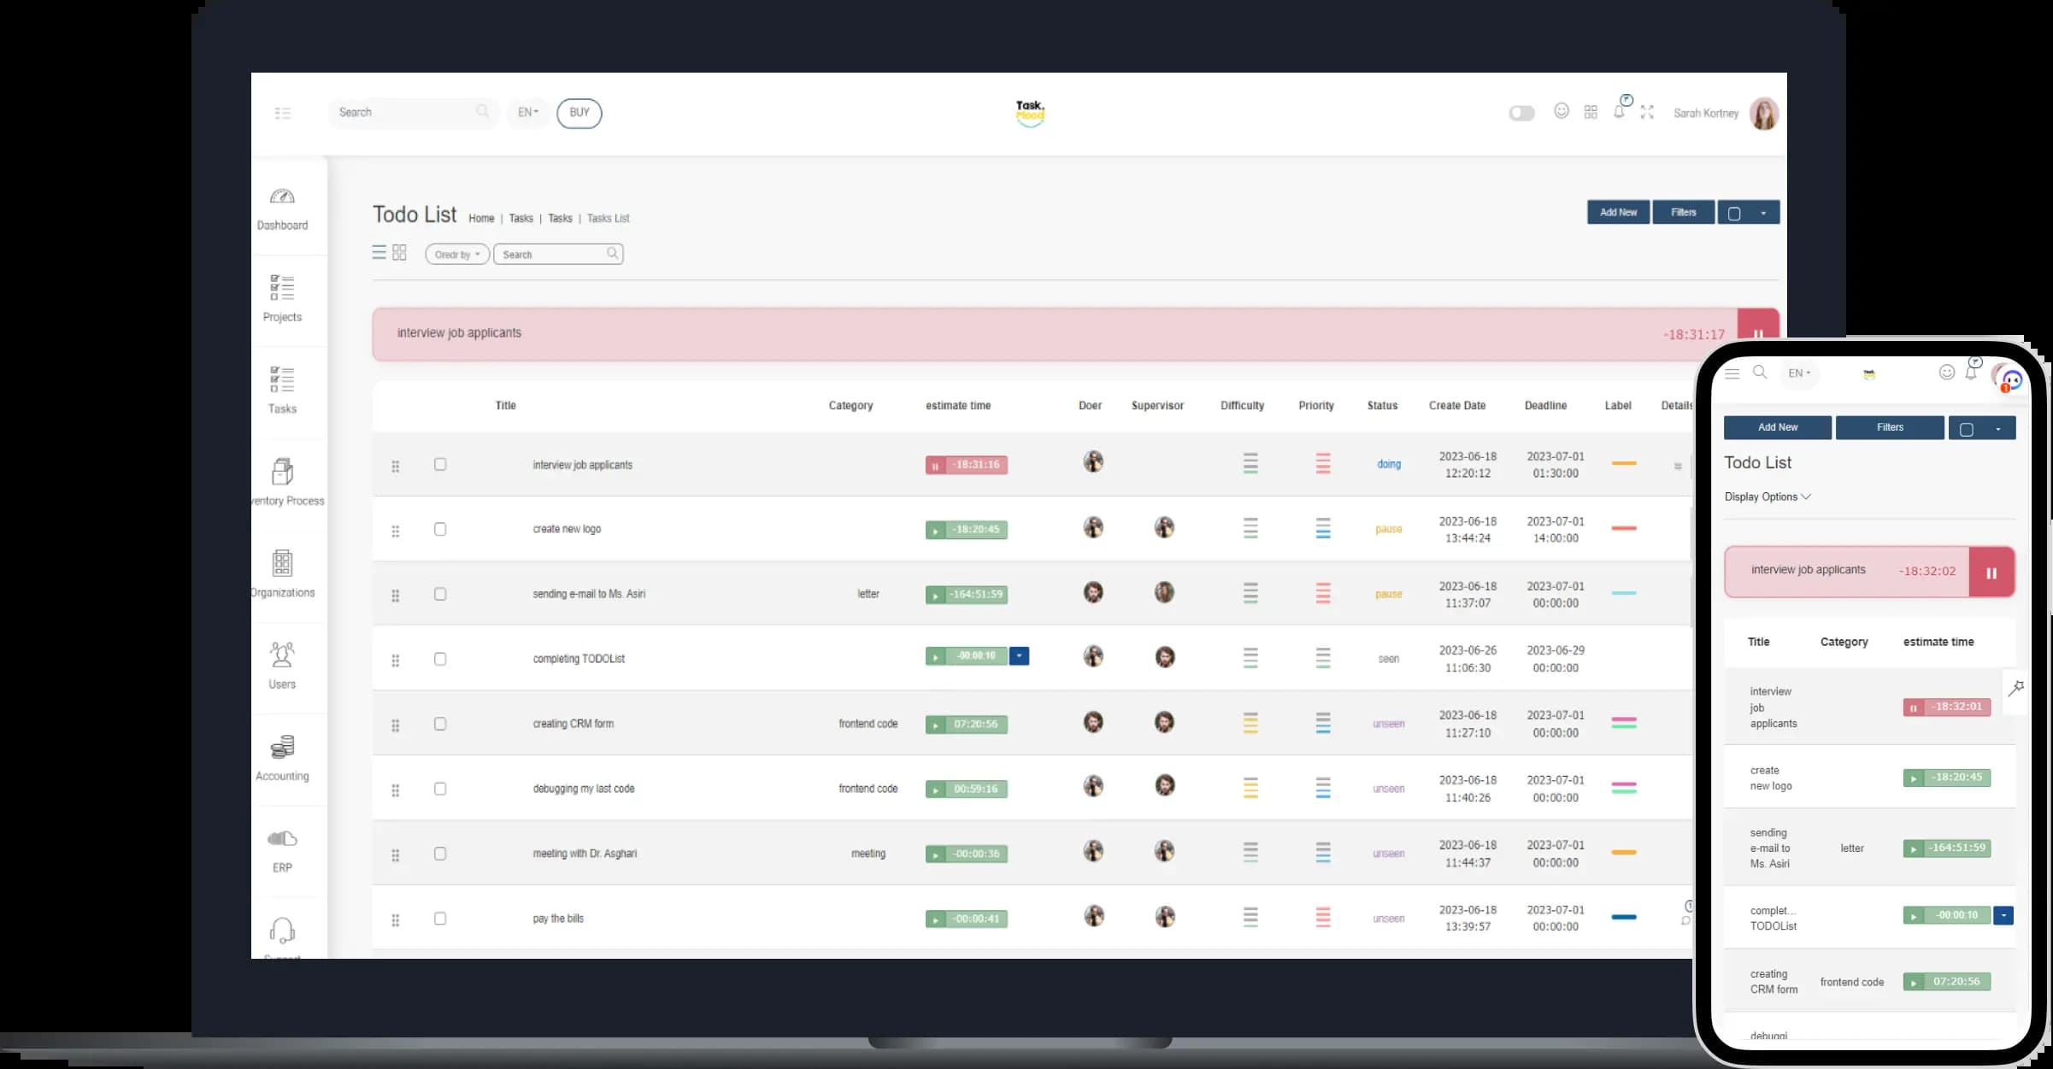Check the pay the bills row checkbox
This screenshot has width=2053, height=1069.
pos(440,919)
